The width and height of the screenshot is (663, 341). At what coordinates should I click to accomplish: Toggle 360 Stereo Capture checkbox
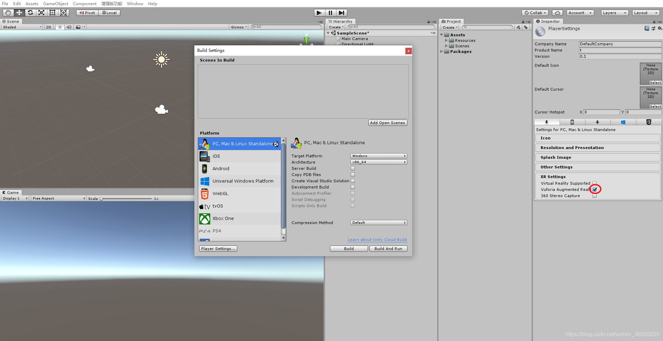[595, 196]
